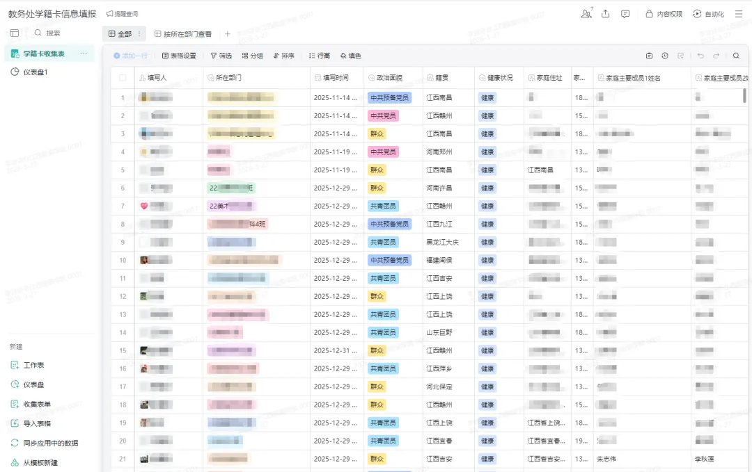Collapse the left sidebar panel icon
Image resolution: width=752 pixels, height=472 pixels.
point(15,33)
